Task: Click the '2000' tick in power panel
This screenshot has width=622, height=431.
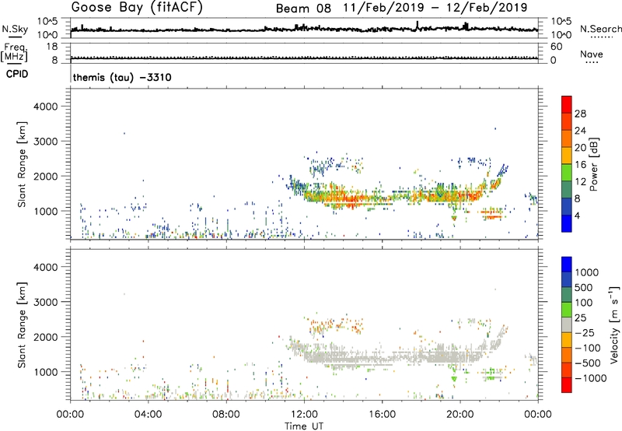Action: [x=45, y=176]
